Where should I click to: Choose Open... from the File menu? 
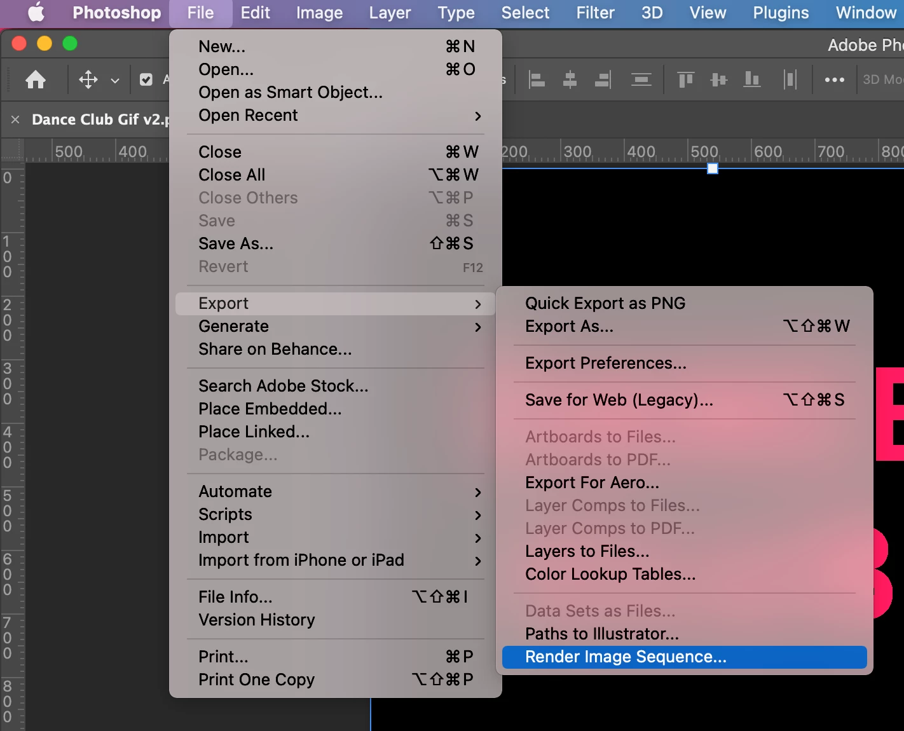pos(336,69)
